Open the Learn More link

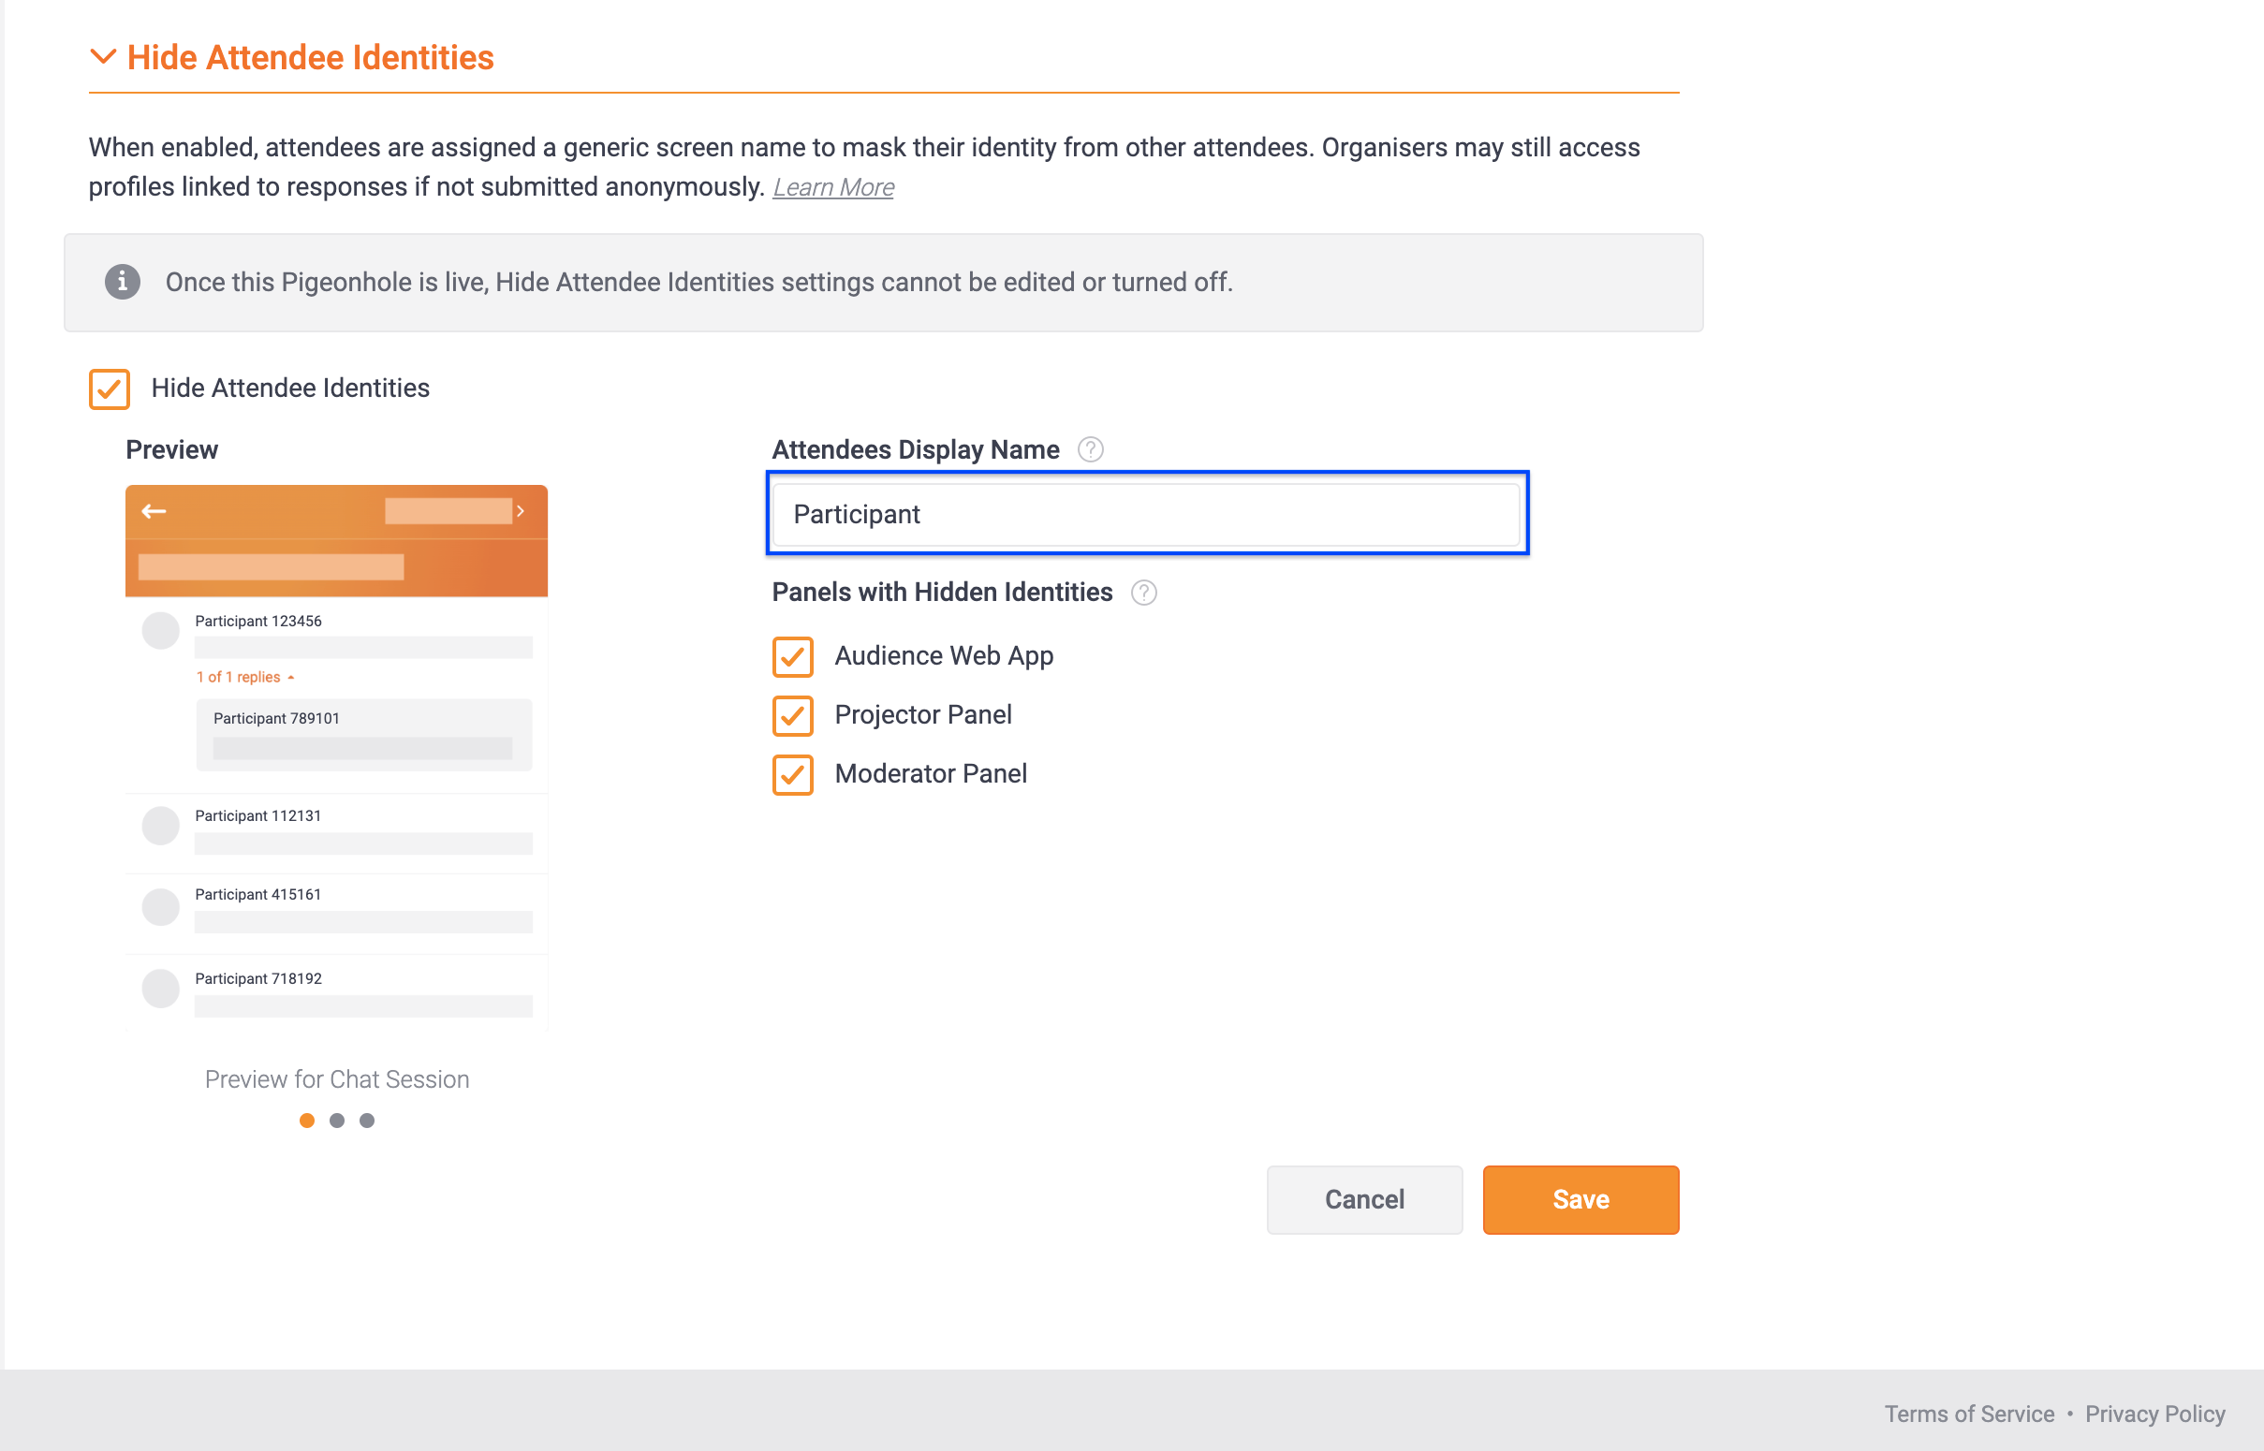[x=833, y=187]
